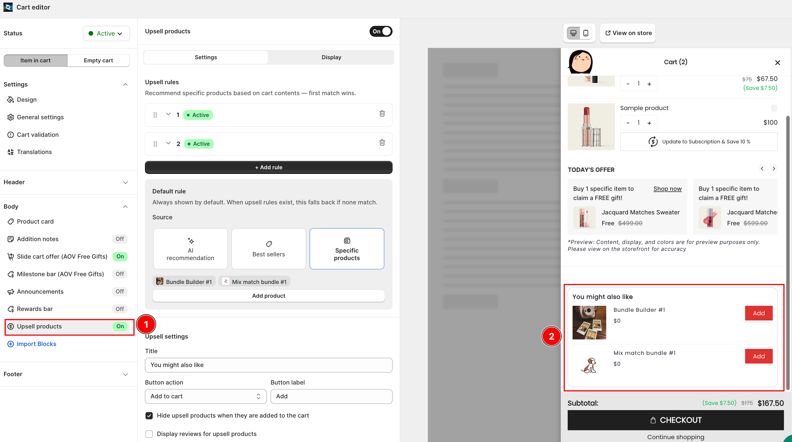Add Bundle Builder #1 to cart
The width and height of the screenshot is (792, 442).
click(x=758, y=313)
